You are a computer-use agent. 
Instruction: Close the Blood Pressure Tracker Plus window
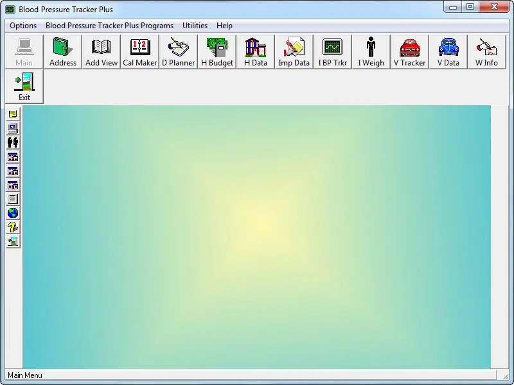(x=494, y=7)
